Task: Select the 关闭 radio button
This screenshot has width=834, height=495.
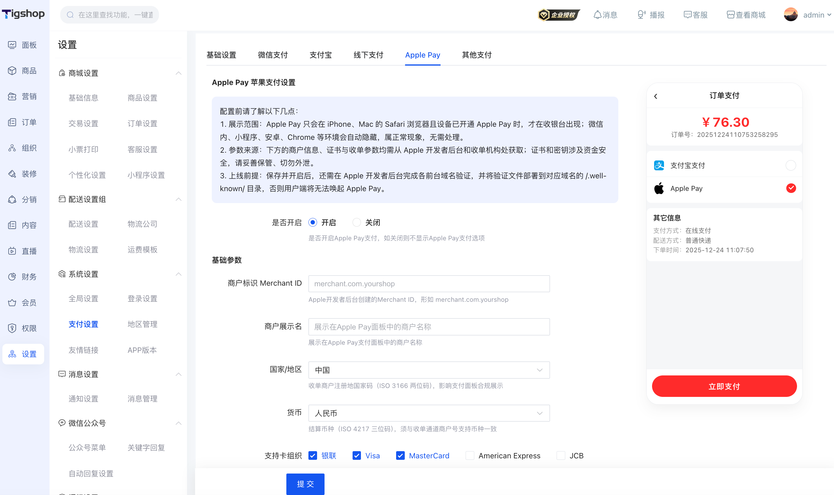Action: click(357, 222)
